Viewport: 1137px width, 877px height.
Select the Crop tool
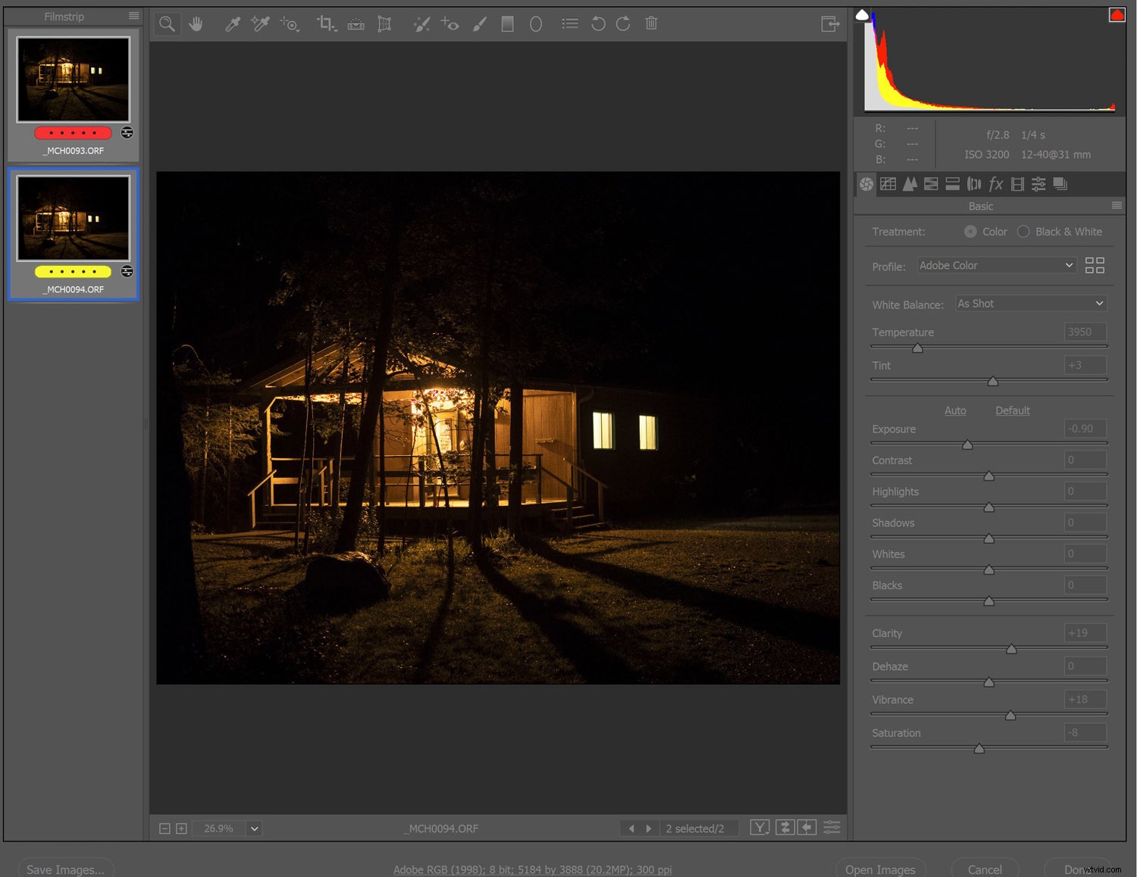coord(327,23)
